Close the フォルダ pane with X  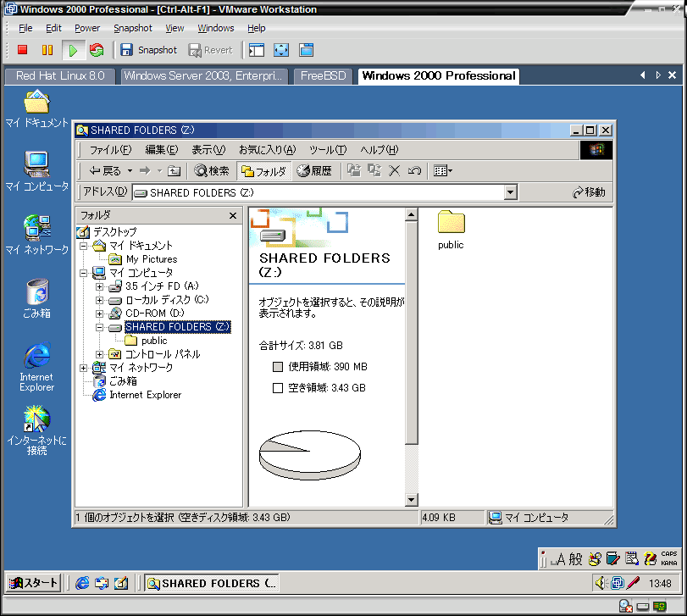coord(233,215)
